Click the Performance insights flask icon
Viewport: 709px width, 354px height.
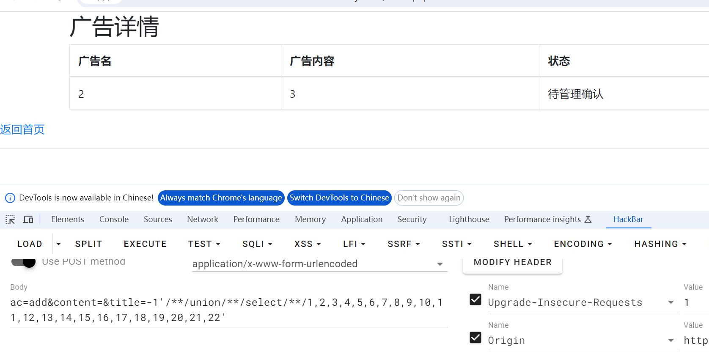click(588, 220)
